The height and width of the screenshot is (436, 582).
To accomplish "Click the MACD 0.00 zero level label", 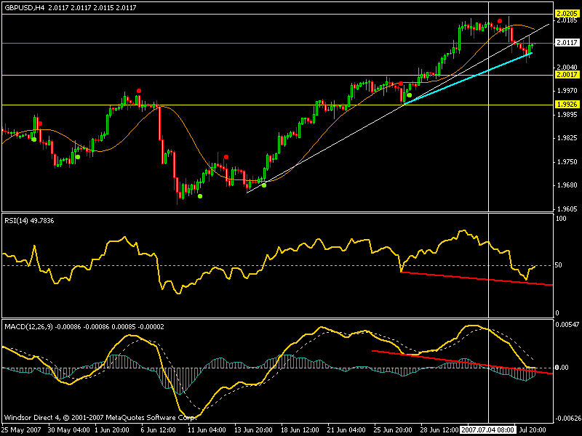I will 562,368.
